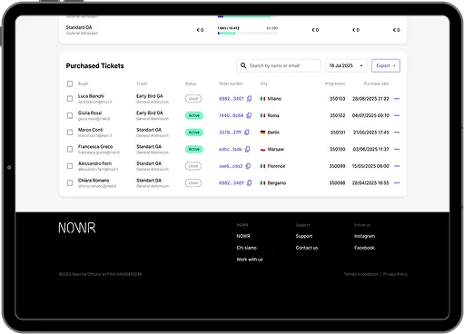
Task: Open more options for Luca Bianchi row
Action: (397, 99)
